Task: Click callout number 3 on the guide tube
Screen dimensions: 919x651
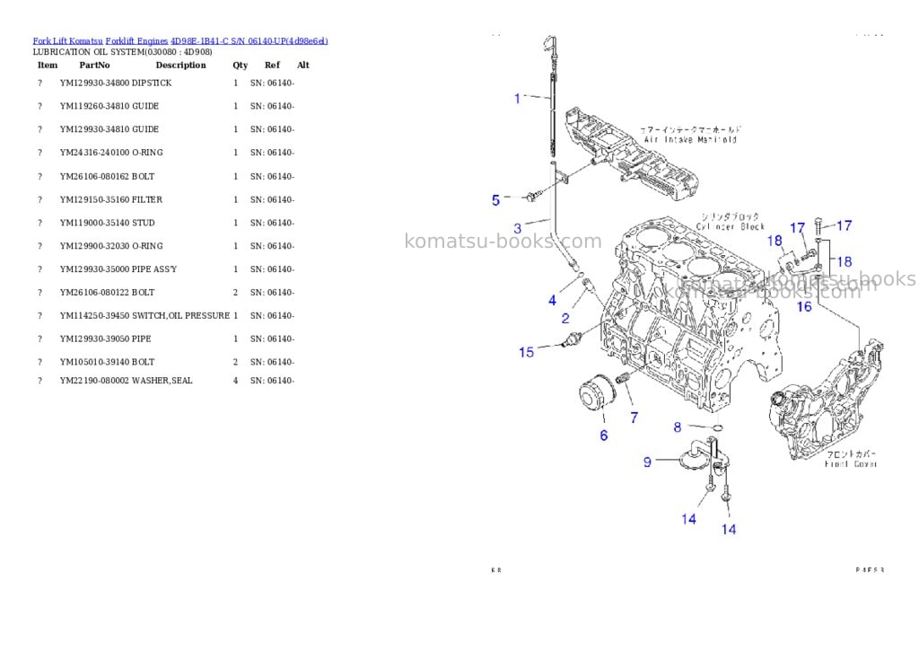Action: pos(518,228)
